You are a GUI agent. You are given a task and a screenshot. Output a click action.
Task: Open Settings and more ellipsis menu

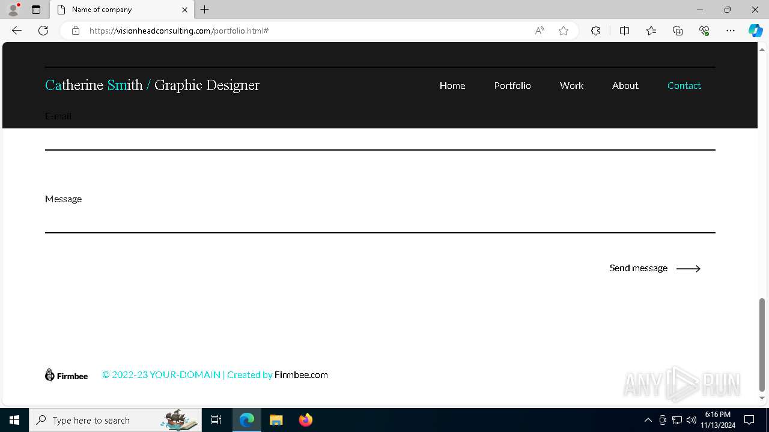point(731,31)
